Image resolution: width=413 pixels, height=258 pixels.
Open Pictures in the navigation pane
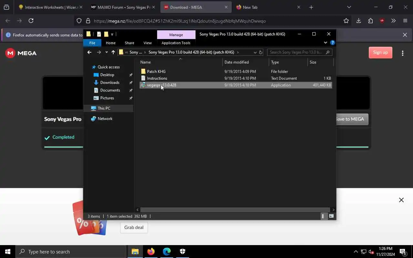[x=107, y=98]
